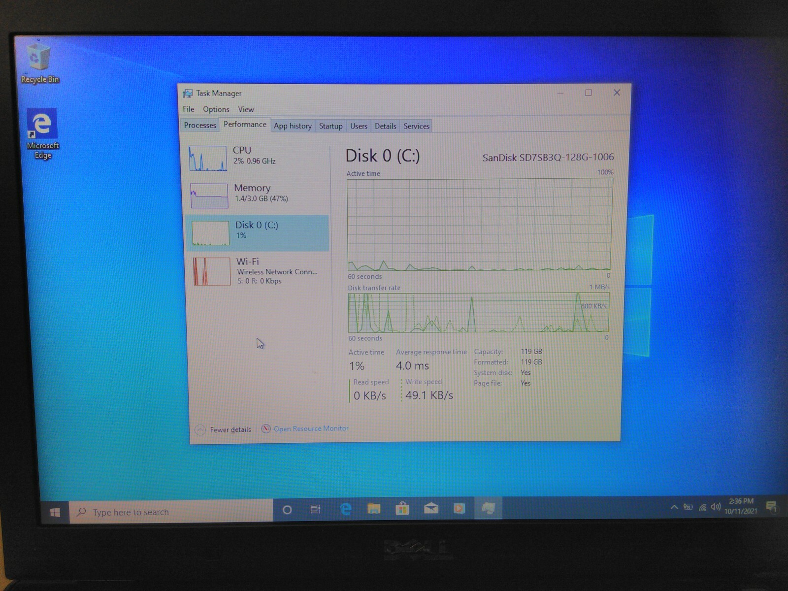788x591 pixels.
Task: Select the Wi-Fi performance item
Action: (258, 271)
